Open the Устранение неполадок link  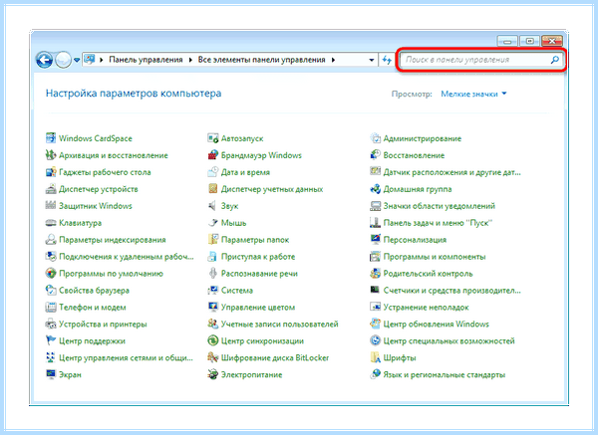point(426,307)
